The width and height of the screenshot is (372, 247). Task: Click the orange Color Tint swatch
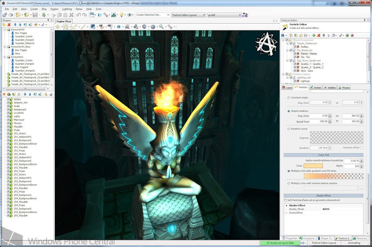click(313, 166)
